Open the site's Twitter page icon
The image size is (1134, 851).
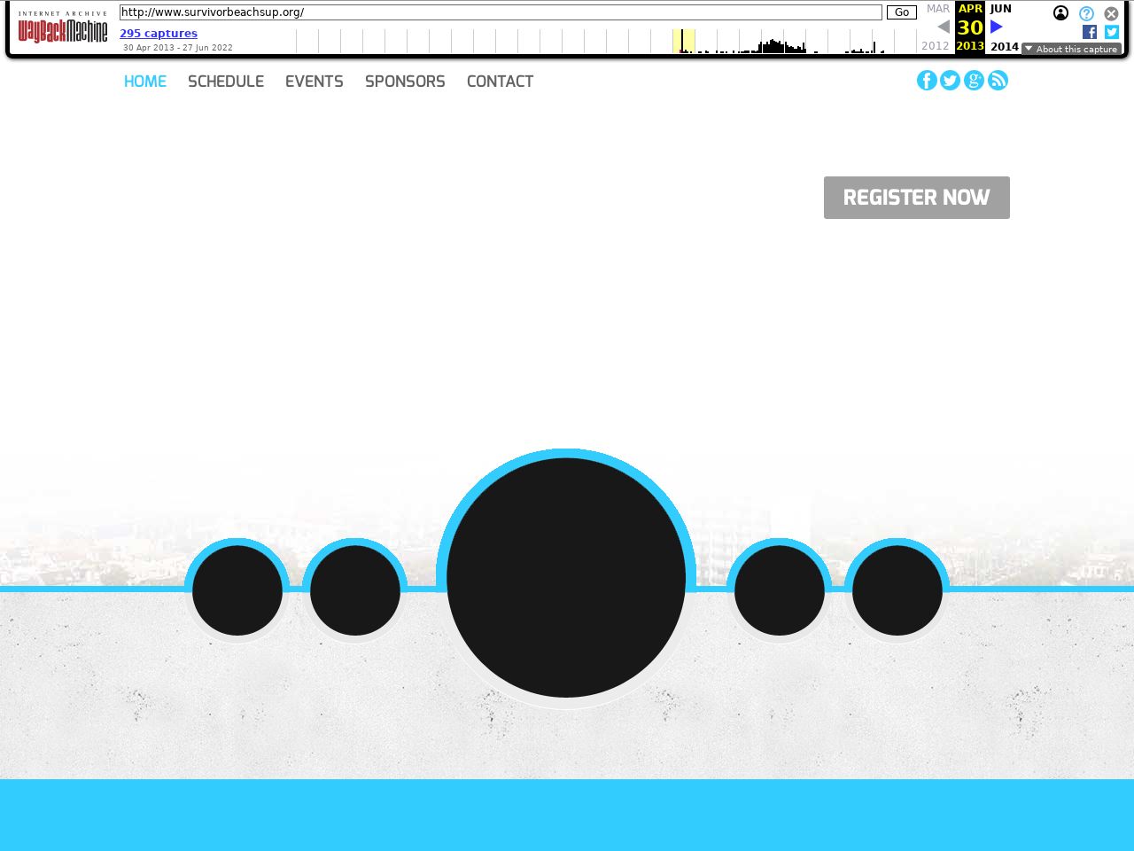tap(951, 81)
